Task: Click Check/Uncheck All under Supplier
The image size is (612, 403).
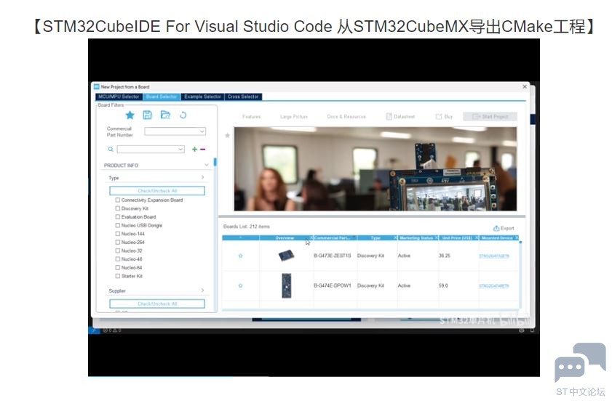Action: click(157, 304)
